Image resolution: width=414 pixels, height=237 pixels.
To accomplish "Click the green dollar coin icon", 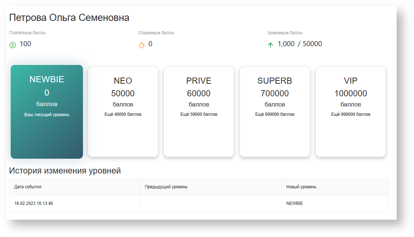I will (13, 45).
